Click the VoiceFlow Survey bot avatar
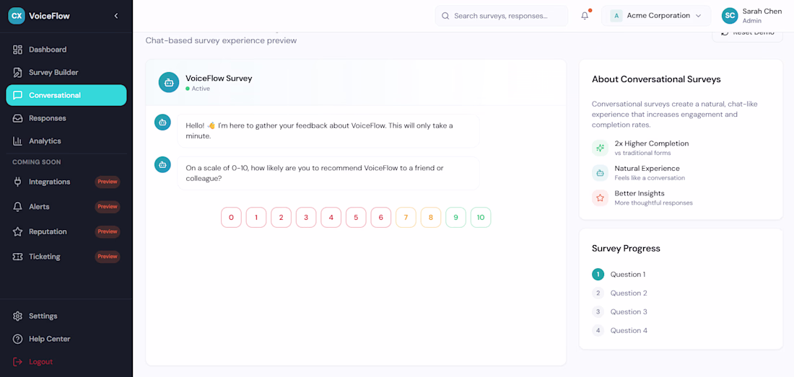 pos(169,82)
